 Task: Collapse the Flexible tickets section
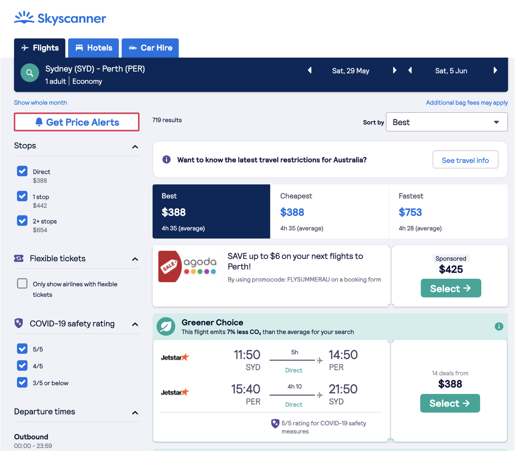pyautogui.click(x=135, y=259)
